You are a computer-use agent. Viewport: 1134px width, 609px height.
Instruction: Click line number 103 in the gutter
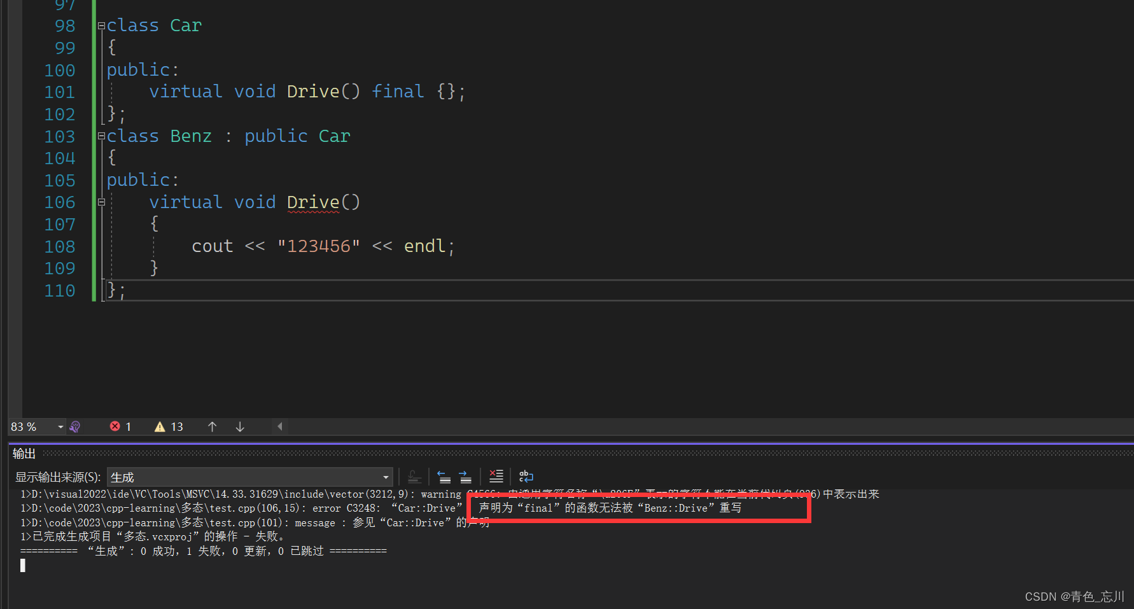point(60,136)
